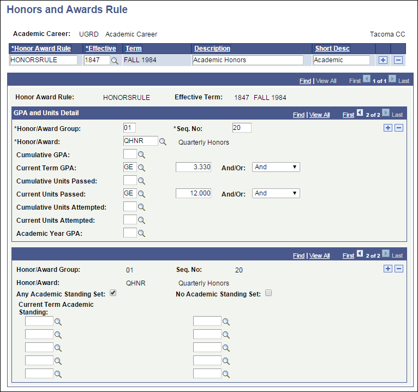Image resolution: width=418 pixels, height=392 pixels.
Task: Delete the HONORSRULE header row
Action: click(398, 60)
